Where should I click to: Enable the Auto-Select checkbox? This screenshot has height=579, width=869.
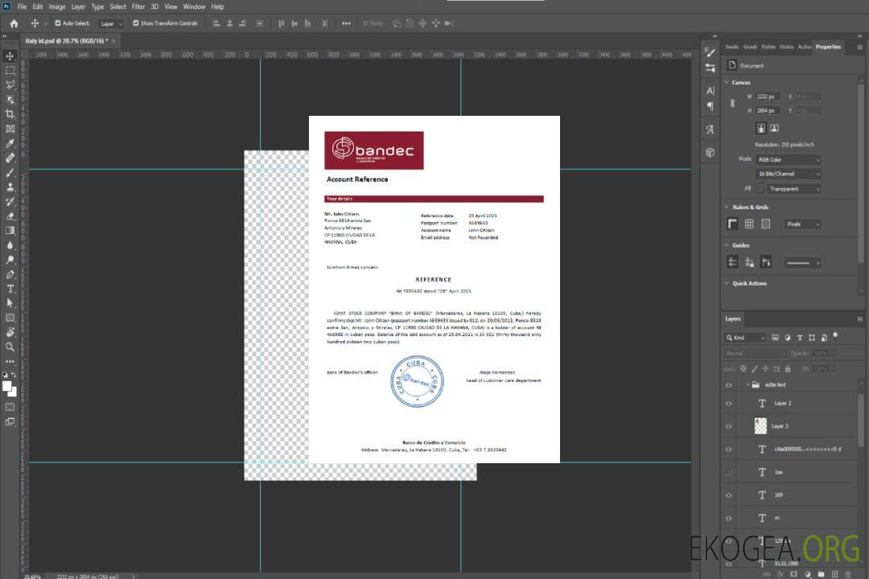[58, 23]
